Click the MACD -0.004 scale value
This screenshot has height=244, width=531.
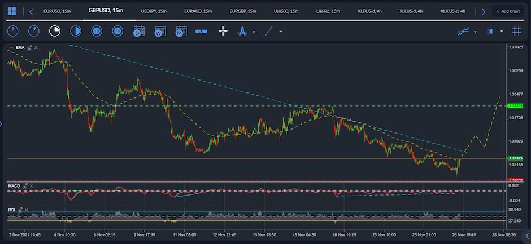click(x=513, y=201)
